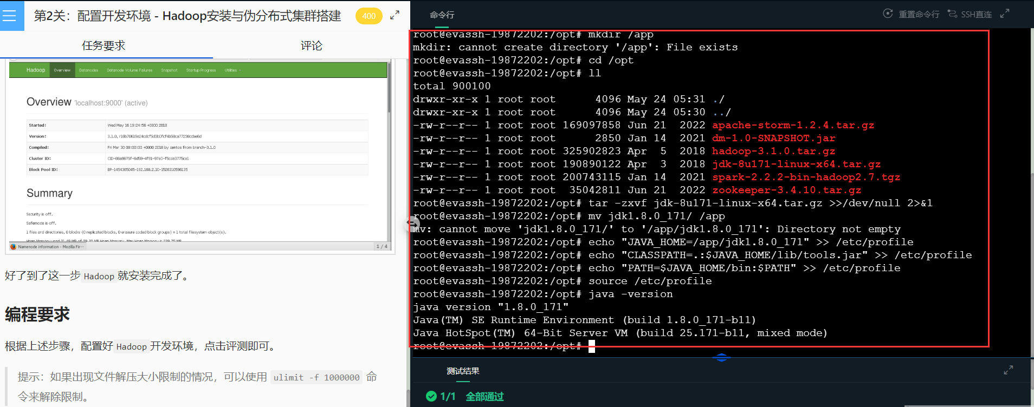This screenshot has height=407, width=1034.
Task: Click the panel splitter arrows between panes
Action: tap(413, 224)
